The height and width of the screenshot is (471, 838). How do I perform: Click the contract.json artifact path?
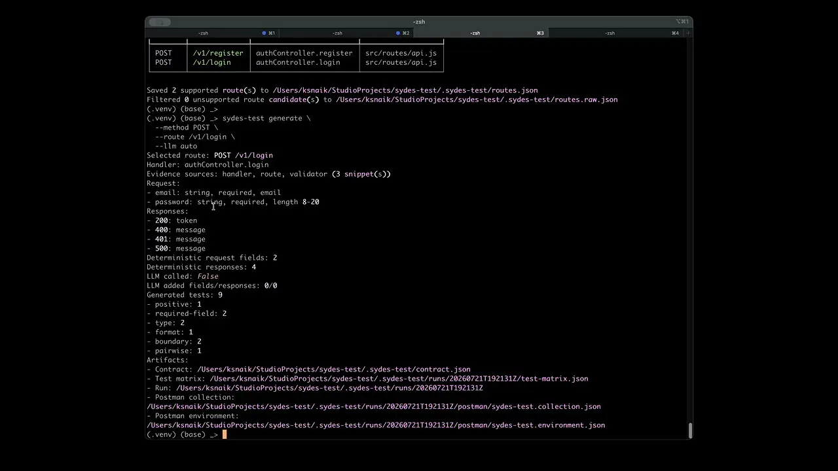click(x=334, y=369)
